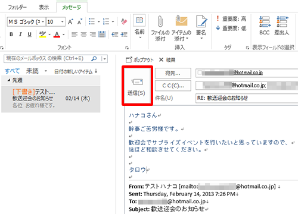Toggle bold formatting
The image size is (298, 214).
point(11,34)
